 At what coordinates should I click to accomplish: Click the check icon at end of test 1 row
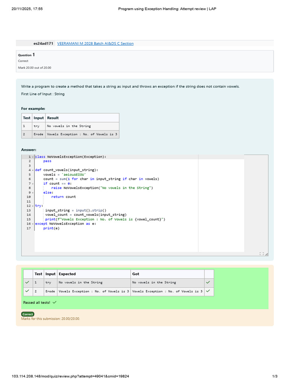point(208,282)
